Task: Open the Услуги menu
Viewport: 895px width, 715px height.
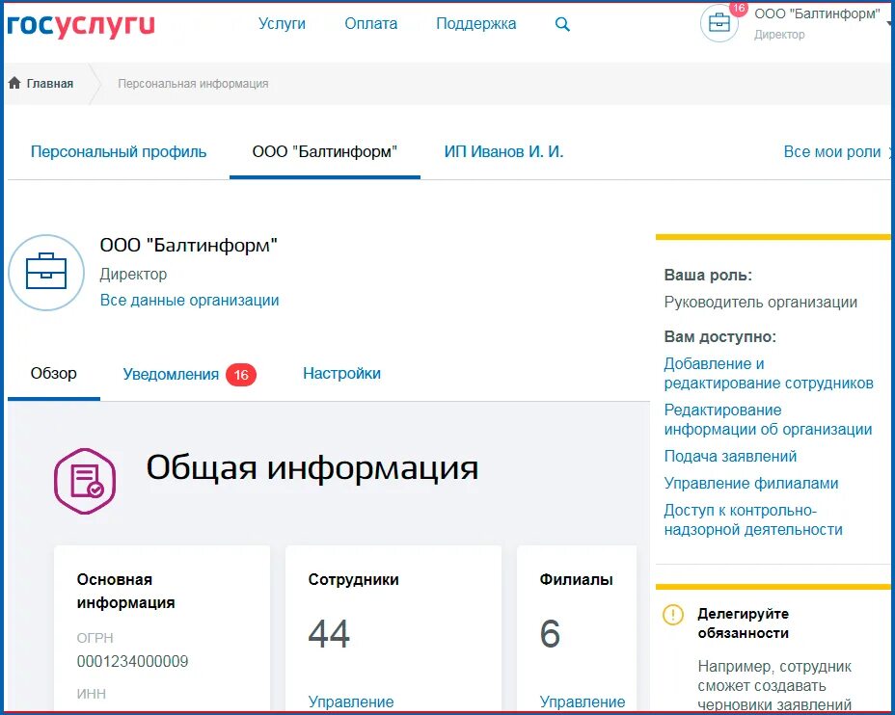Action: [282, 23]
